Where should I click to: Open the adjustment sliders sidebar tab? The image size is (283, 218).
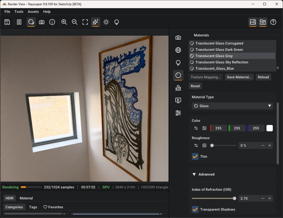click(x=178, y=113)
